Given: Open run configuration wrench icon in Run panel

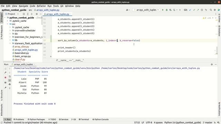Looking at the screenshot, I should [6, 72].
